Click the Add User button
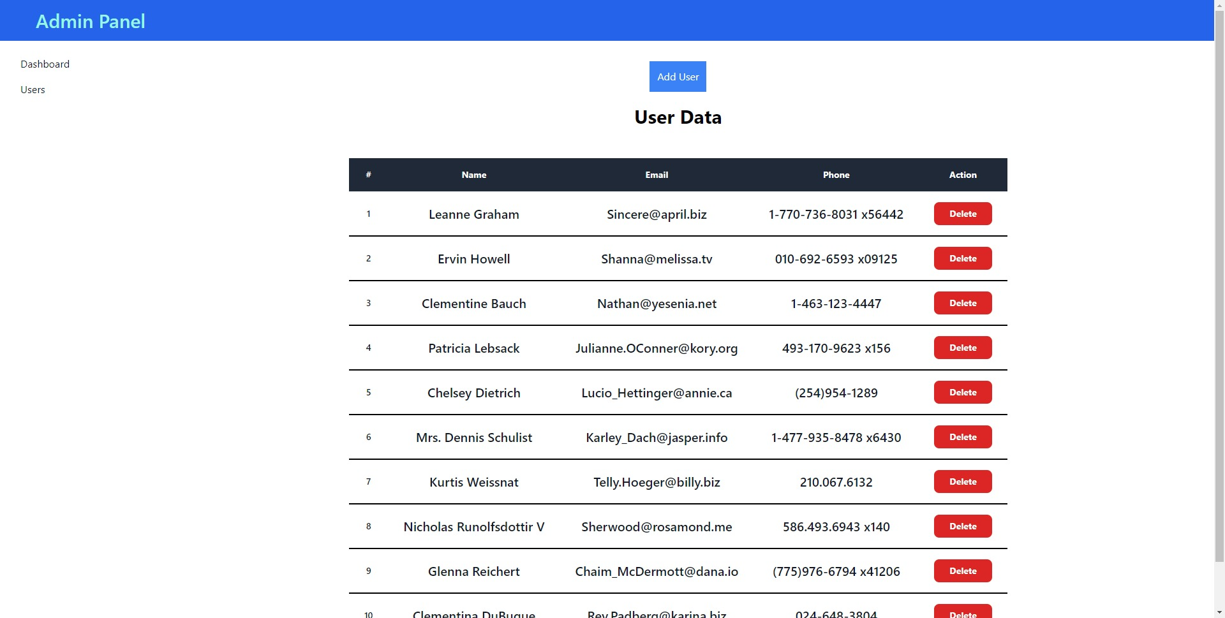The image size is (1225, 618). click(678, 77)
